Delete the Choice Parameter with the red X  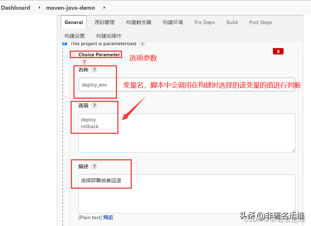(x=278, y=51)
